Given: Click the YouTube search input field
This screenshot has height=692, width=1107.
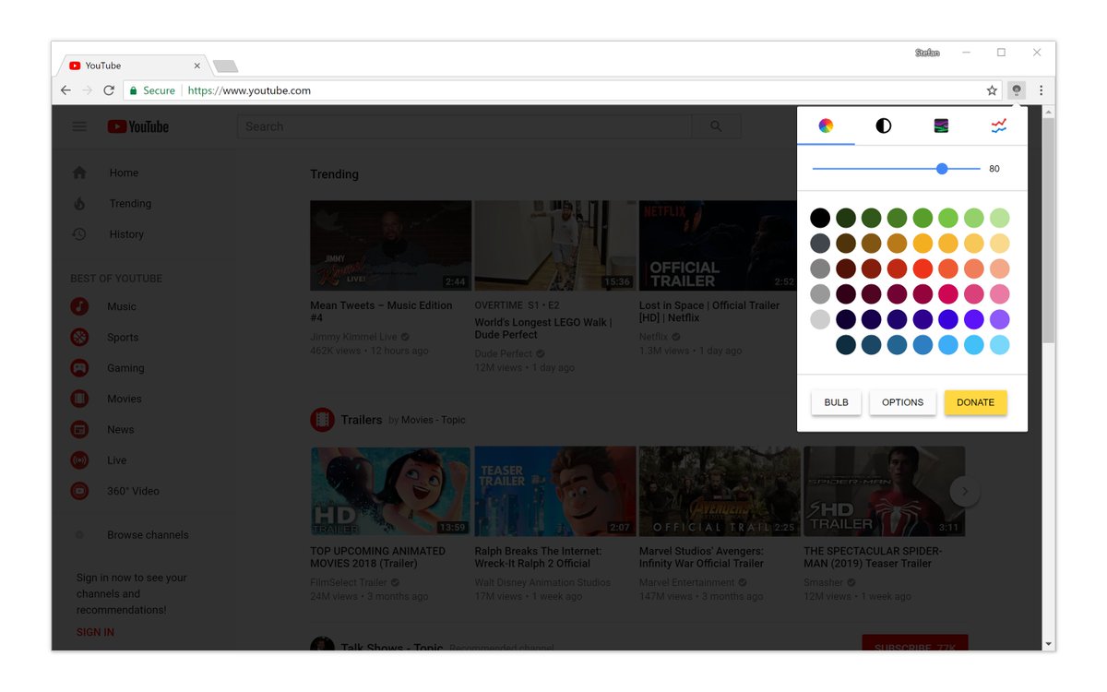Looking at the screenshot, I should click(464, 126).
